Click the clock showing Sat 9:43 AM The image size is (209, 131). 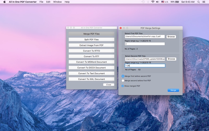point(188,2)
